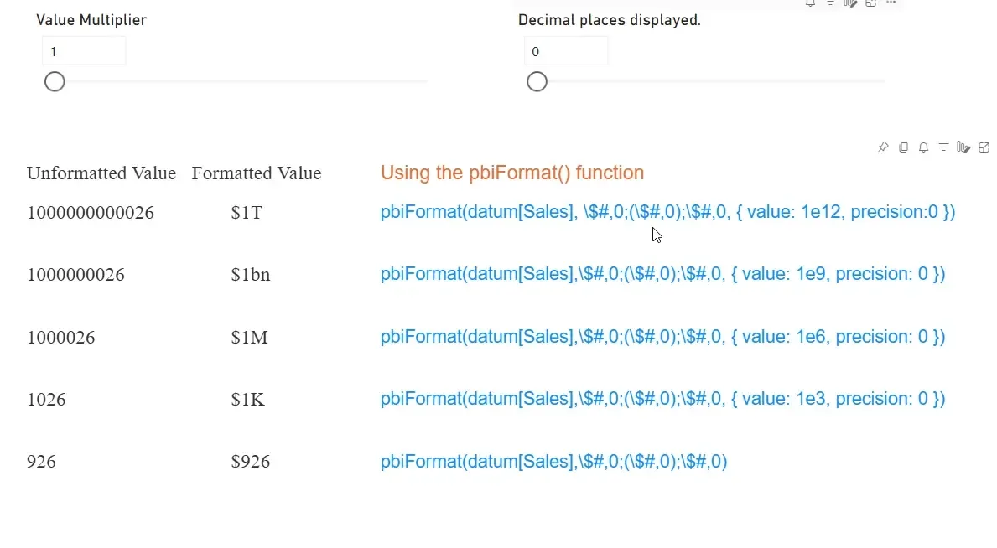997x548 pixels.
Task: Click Decimal places slider handle
Action: (537, 81)
